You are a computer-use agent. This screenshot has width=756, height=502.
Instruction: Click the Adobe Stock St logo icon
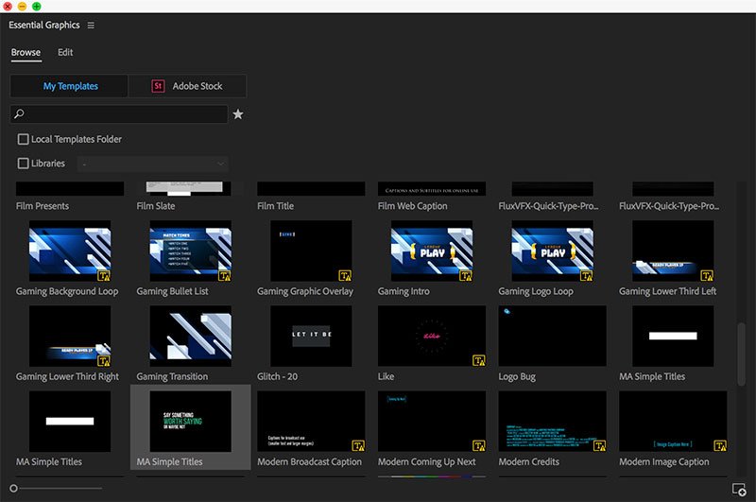pyautogui.click(x=158, y=86)
